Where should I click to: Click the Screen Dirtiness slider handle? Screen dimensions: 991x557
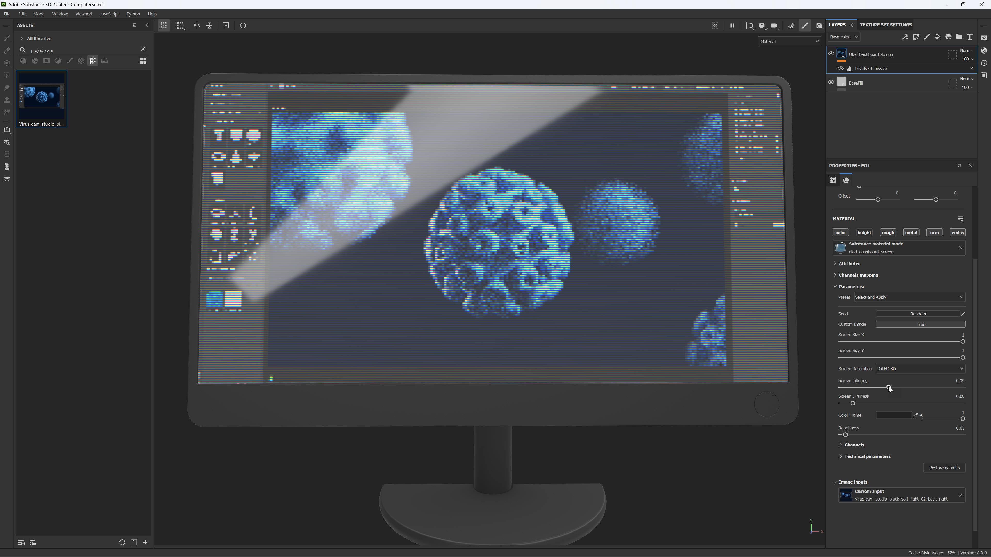(x=853, y=403)
